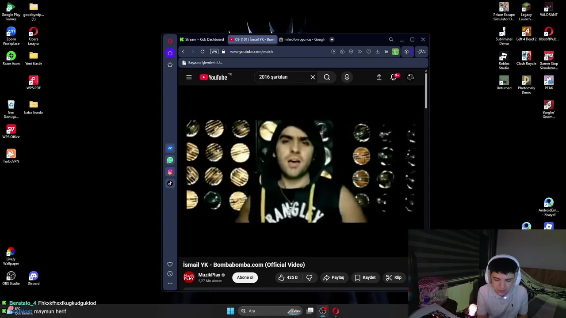The height and width of the screenshot is (318, 566).
Task: Mute the YouTube tab speaker icon
Action: pyautogui.click(x=237, y=39)
